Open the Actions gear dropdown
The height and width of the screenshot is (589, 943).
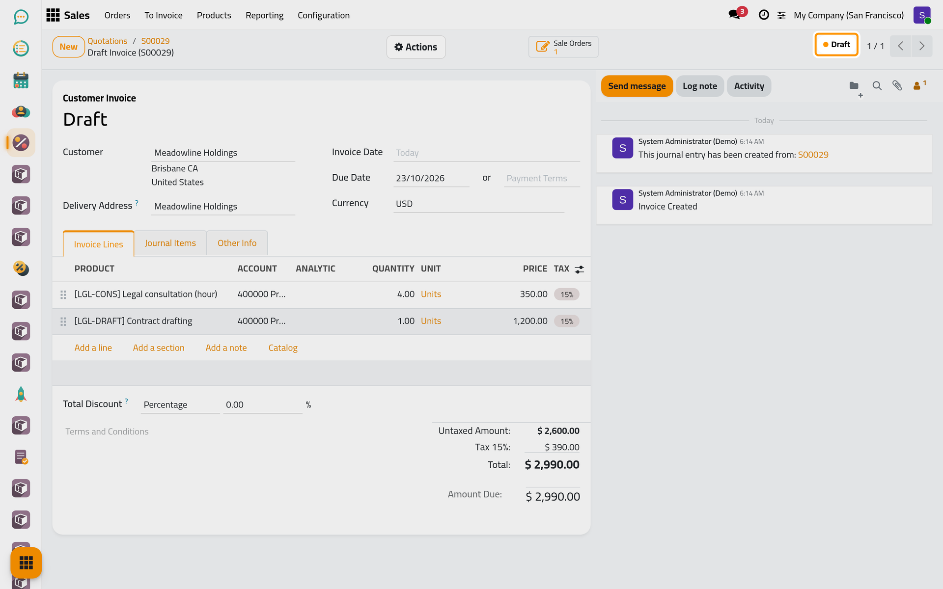coord(416,47)
